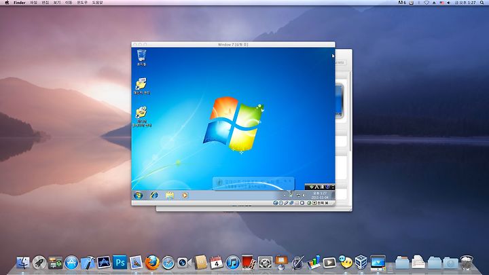
Task: Click the hard disk indicator in VirtualBox status bar
Action: click(x=275, y=203)
